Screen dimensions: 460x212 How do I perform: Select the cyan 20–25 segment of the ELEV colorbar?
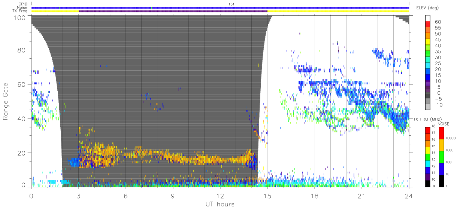[428, 66]
